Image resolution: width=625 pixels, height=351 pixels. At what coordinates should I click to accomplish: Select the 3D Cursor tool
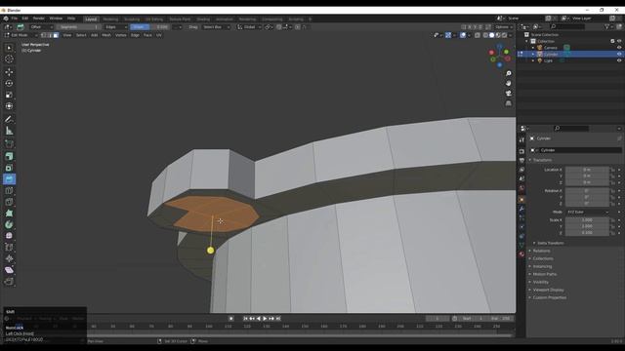point(9,58)
